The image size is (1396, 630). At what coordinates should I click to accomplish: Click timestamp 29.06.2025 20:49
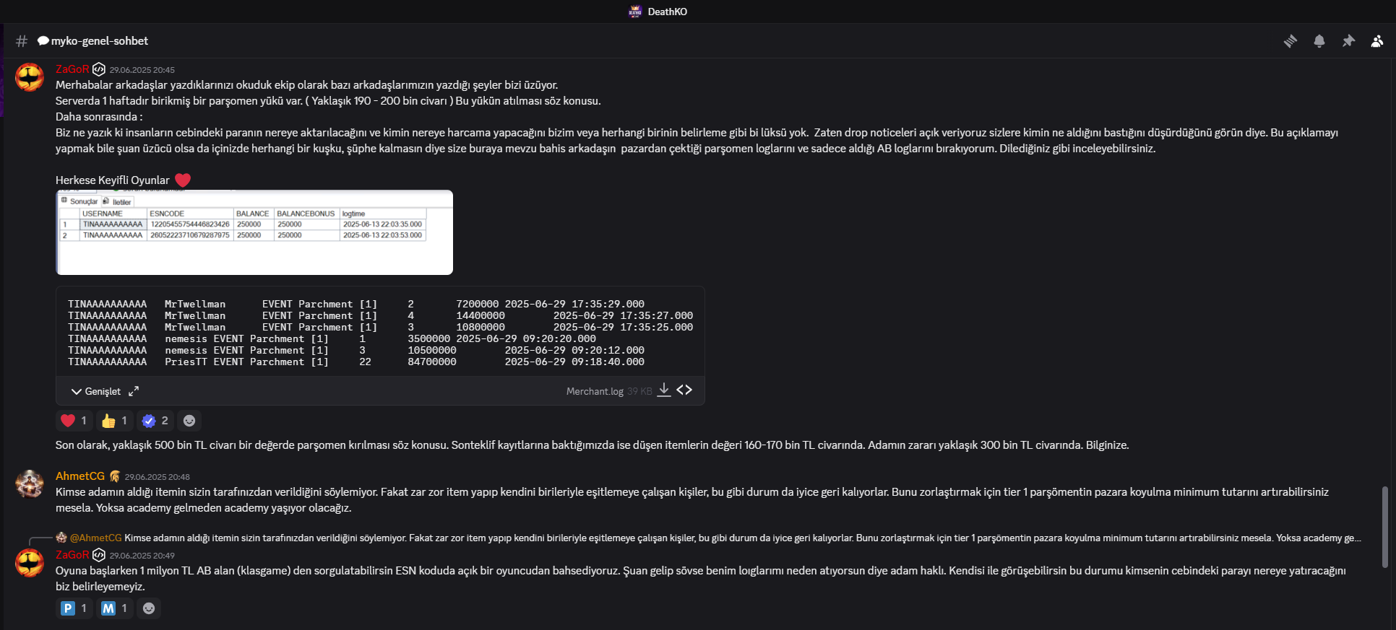pyautogui.click(x=142, y=556)
